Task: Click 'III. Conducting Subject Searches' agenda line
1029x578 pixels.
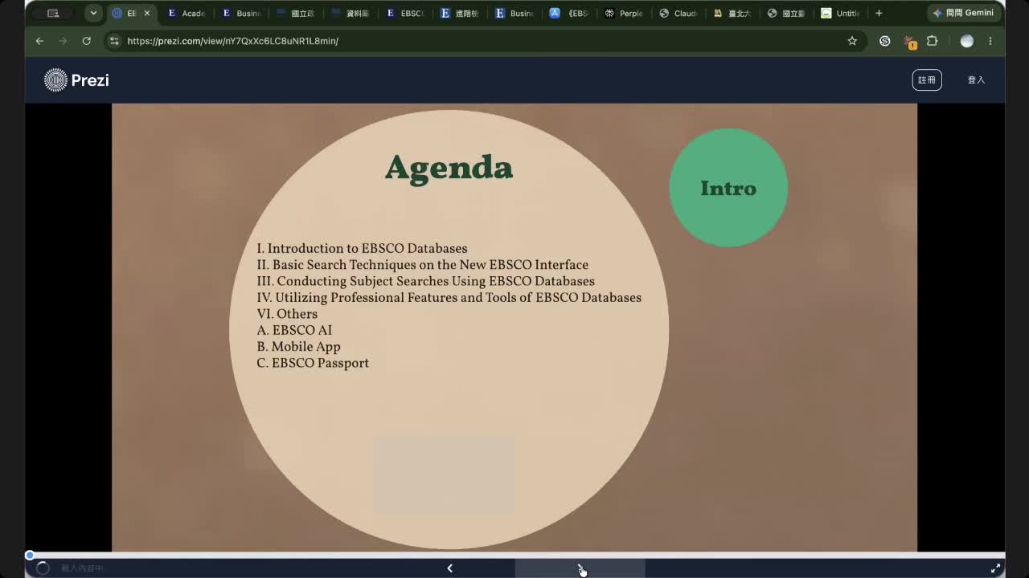Action: pyautogui.click(x=426, y=281)
